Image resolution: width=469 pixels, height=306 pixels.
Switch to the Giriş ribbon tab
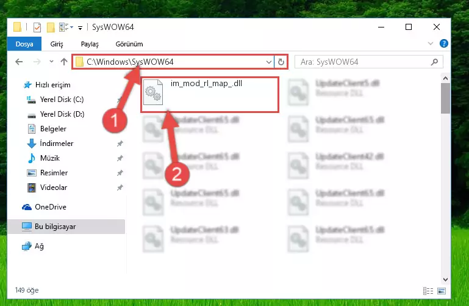pyautogui.click(x=57, y=44)
